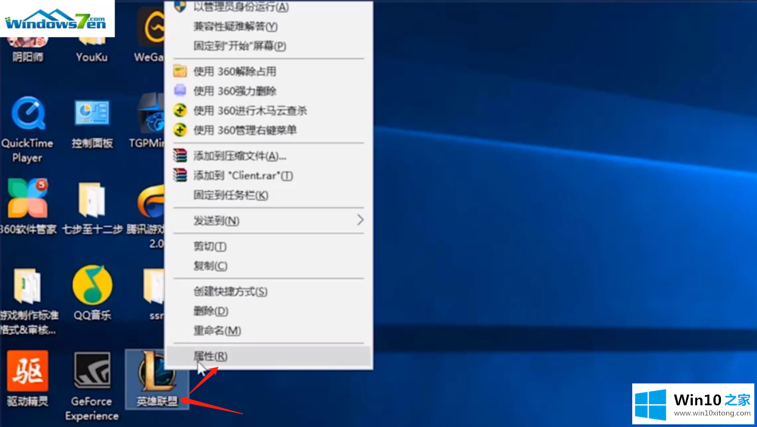757x427 pixels.
Task: Select 使用 360解除占用 menu entry
Action: [269, 71]
